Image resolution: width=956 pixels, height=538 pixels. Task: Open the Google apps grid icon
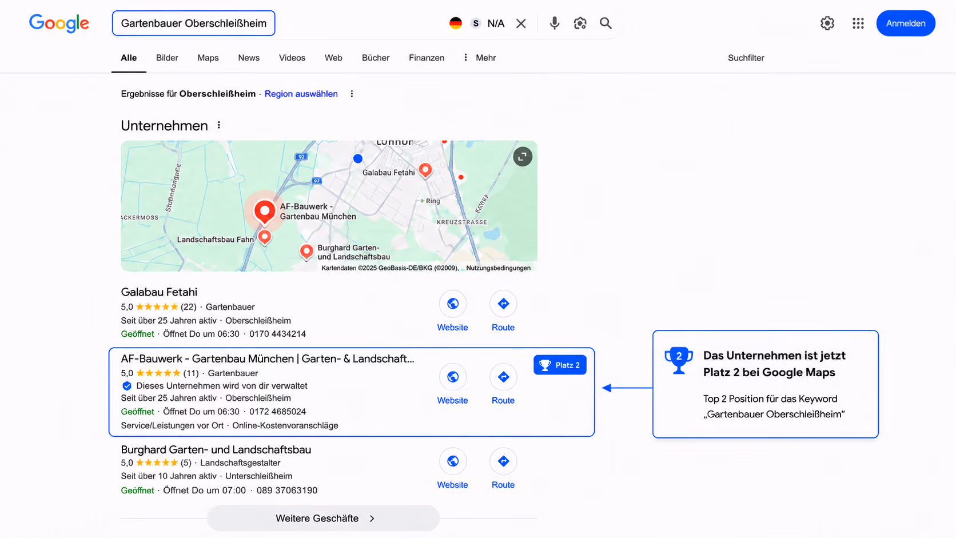point(858,23)
